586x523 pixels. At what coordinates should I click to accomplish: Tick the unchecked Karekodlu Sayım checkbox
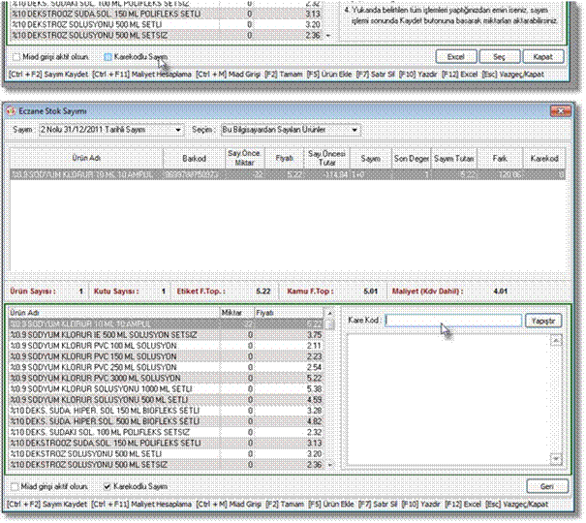pos(108,57)
